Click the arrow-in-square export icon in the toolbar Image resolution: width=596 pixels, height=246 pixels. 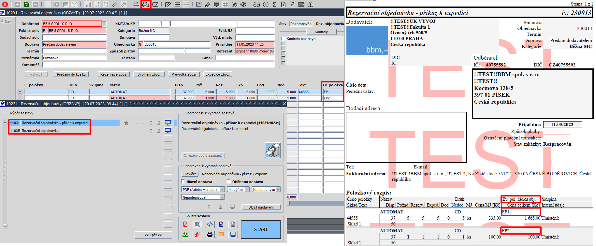pos(199,5)
